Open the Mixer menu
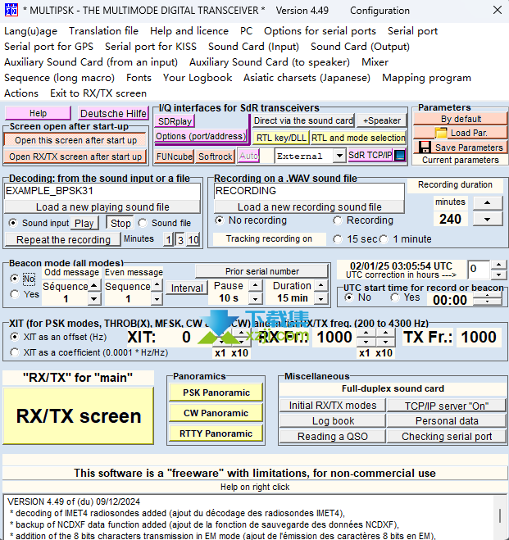509x540 pixels. point(375,62)
